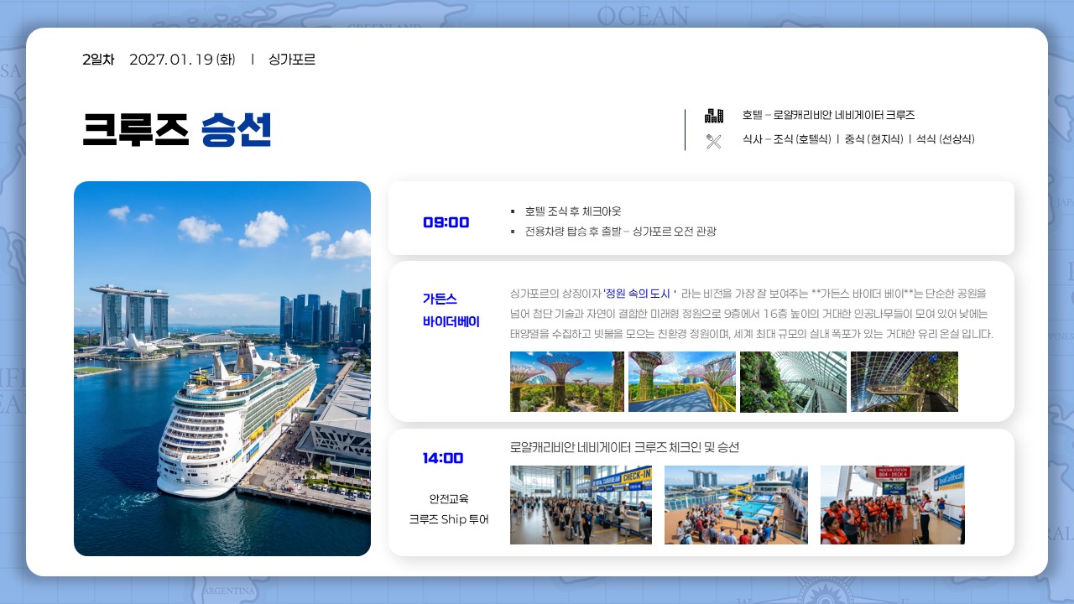Viewport: 1074px width, 604px height.
Task: Select the 크루즈 Ship 투어 text
Action: (x=449, y=519)
